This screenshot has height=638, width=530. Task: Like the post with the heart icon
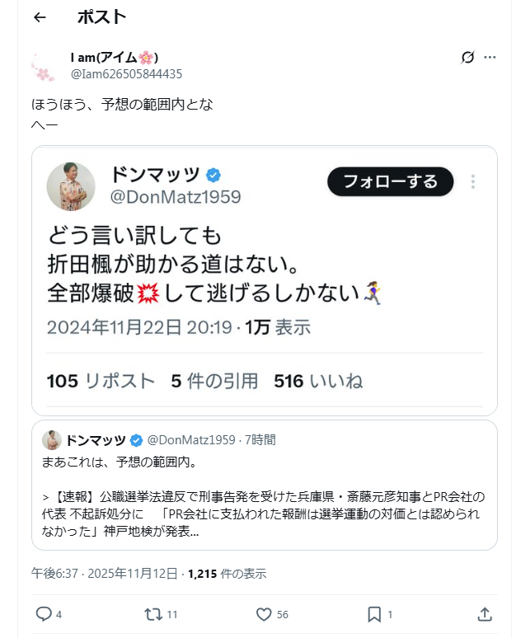264,614
